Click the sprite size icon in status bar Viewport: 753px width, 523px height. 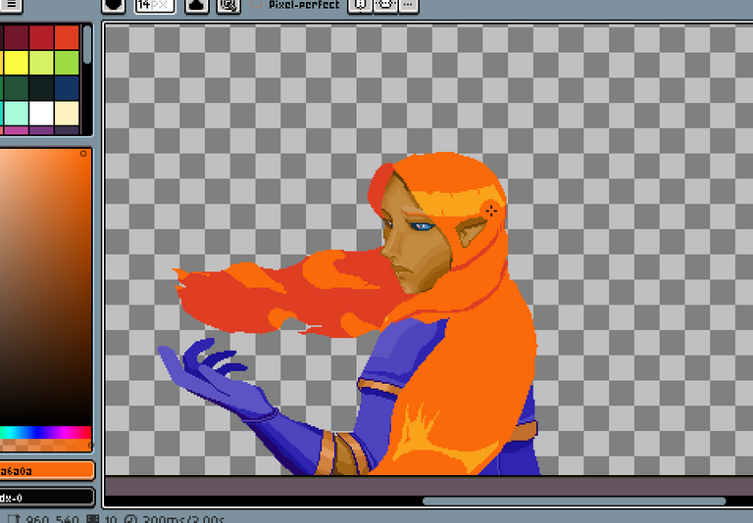(15, 519)
